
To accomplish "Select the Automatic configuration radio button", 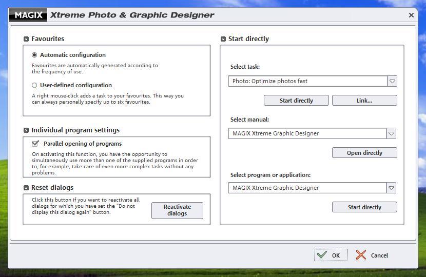I will click(x=34, y=55).
